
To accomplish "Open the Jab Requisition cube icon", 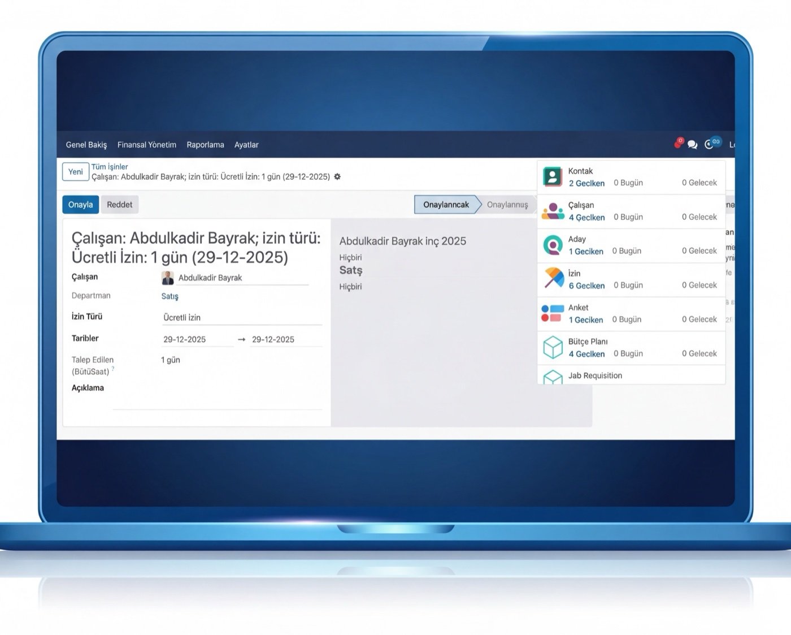I will 553,378.
